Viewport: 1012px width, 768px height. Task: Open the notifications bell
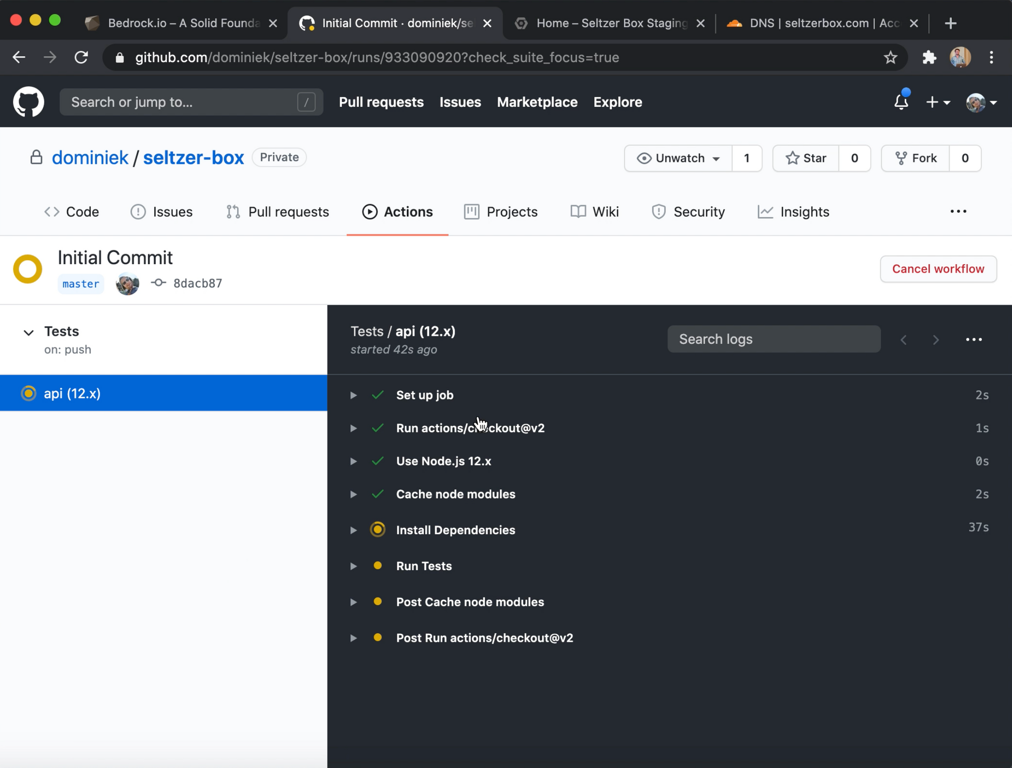pos(901,102)
